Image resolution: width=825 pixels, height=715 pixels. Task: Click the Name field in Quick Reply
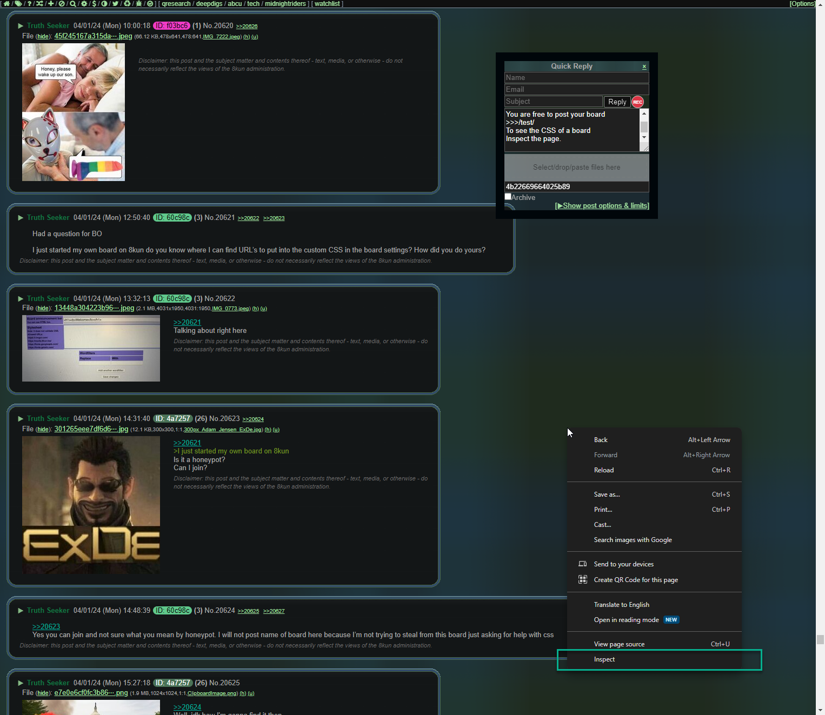576,78
